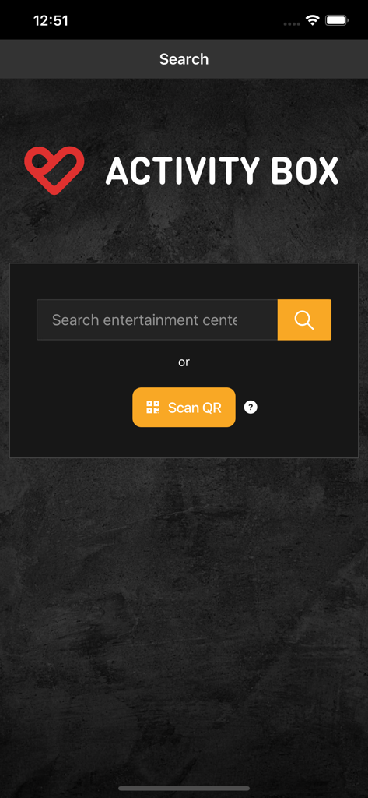Select the Scan QR button label

tap(195, 408)
